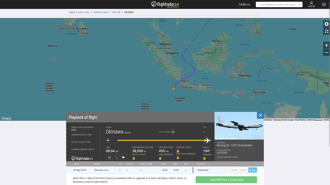Click the aircraft marker on the map
This screenshot has height=185, width=330.
point(174,89)
